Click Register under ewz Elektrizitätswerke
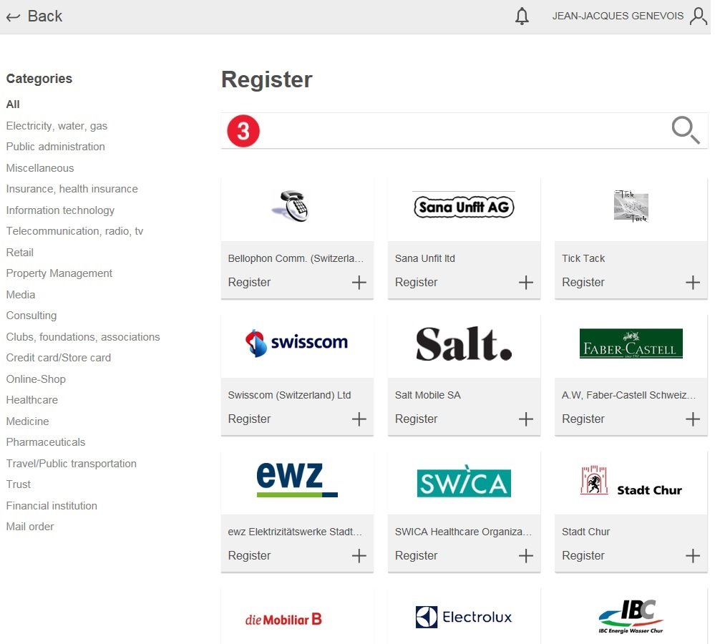 click(250, 556)
